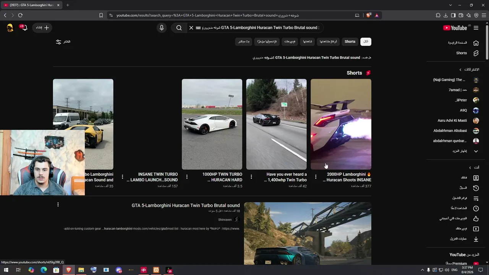Click the browser address bar URL
Viewport: 489px width, 275px height.
click(x=207, y=15)
